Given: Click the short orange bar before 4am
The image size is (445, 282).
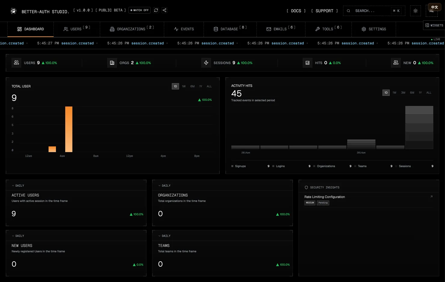Looking at the screenshot, I should click(x=52, y=149).
